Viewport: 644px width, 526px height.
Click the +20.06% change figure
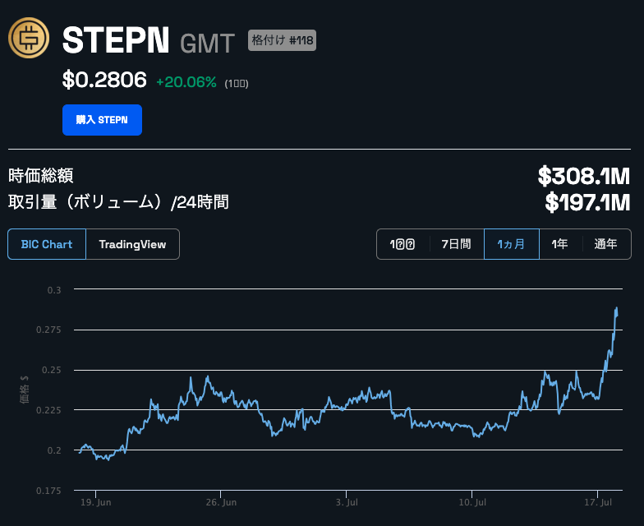pyautogui.click(x=186, y=82)
